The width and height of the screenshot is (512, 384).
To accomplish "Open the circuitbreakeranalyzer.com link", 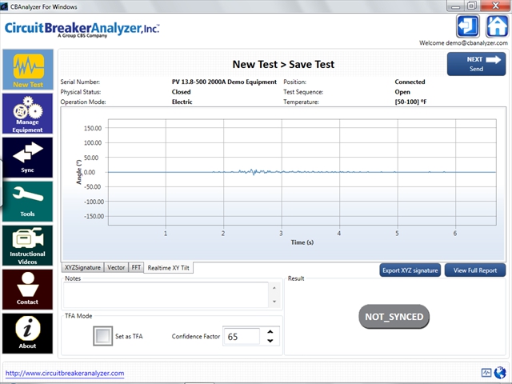I will [65, 374].
